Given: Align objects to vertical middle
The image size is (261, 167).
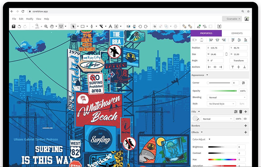Looking at the screenshot, I should 239,40.
